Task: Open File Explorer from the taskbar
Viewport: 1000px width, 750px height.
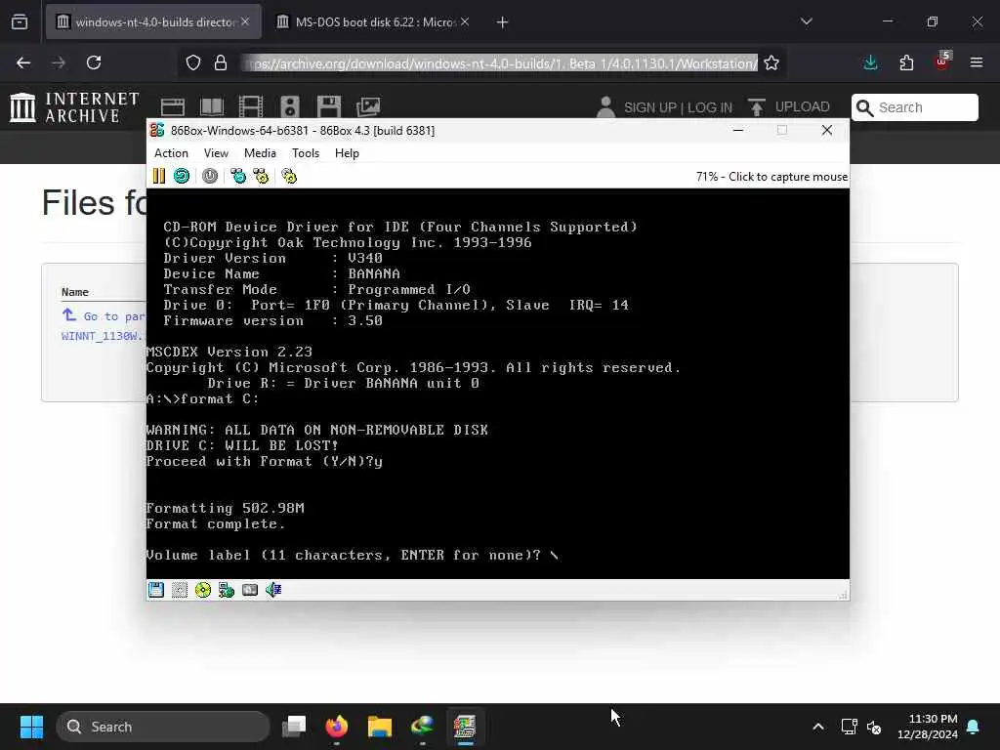Action: point(380,727)
